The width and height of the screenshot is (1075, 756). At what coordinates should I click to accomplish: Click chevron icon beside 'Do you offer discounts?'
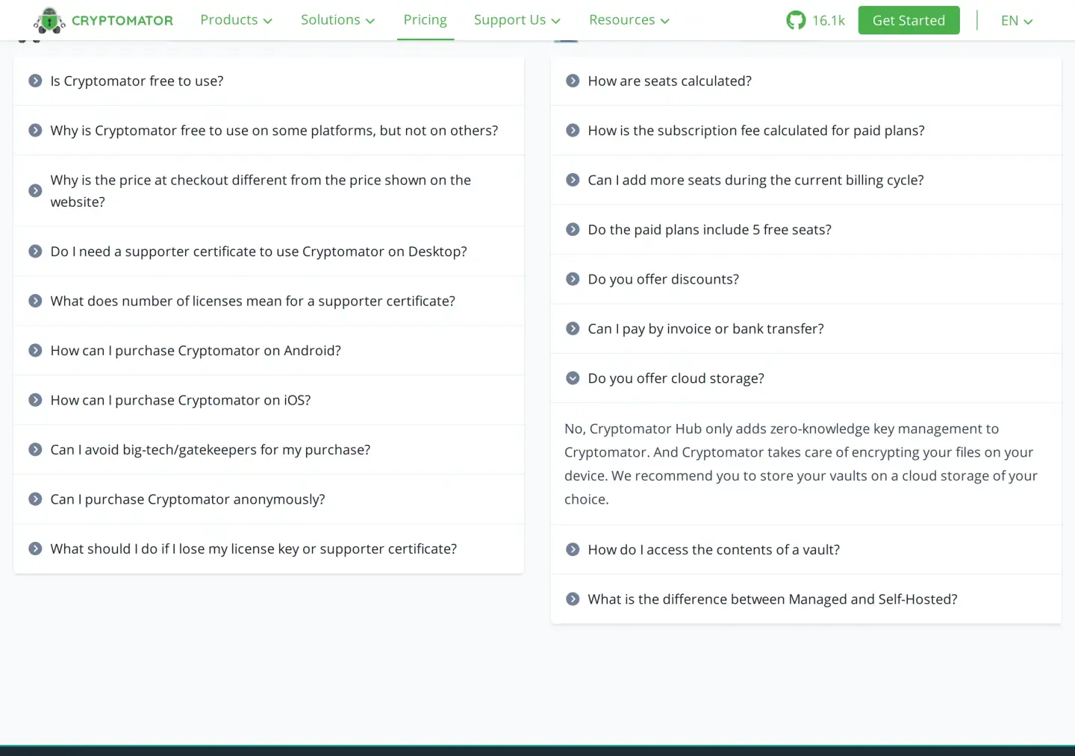point(573,279)
